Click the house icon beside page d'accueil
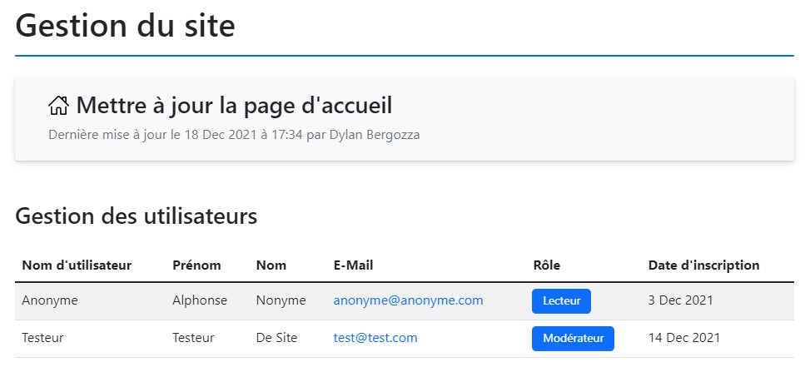Screen dimensions: 805x372 point(58,106)
